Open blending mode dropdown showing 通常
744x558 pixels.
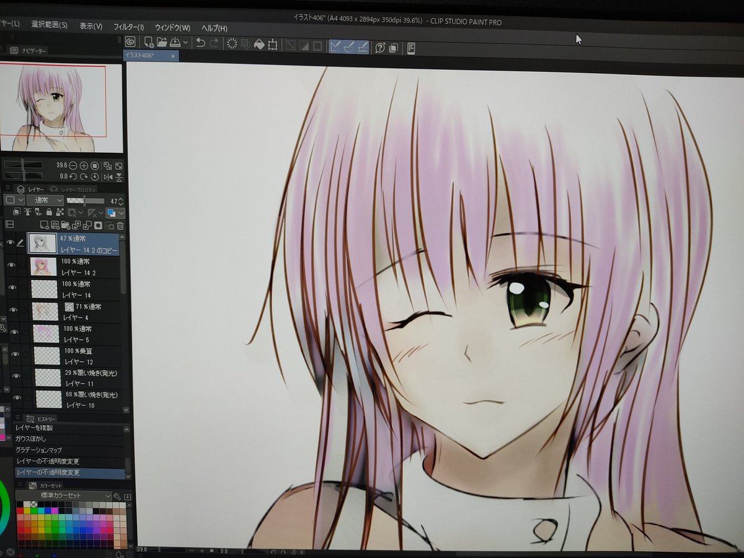point(45,200)
